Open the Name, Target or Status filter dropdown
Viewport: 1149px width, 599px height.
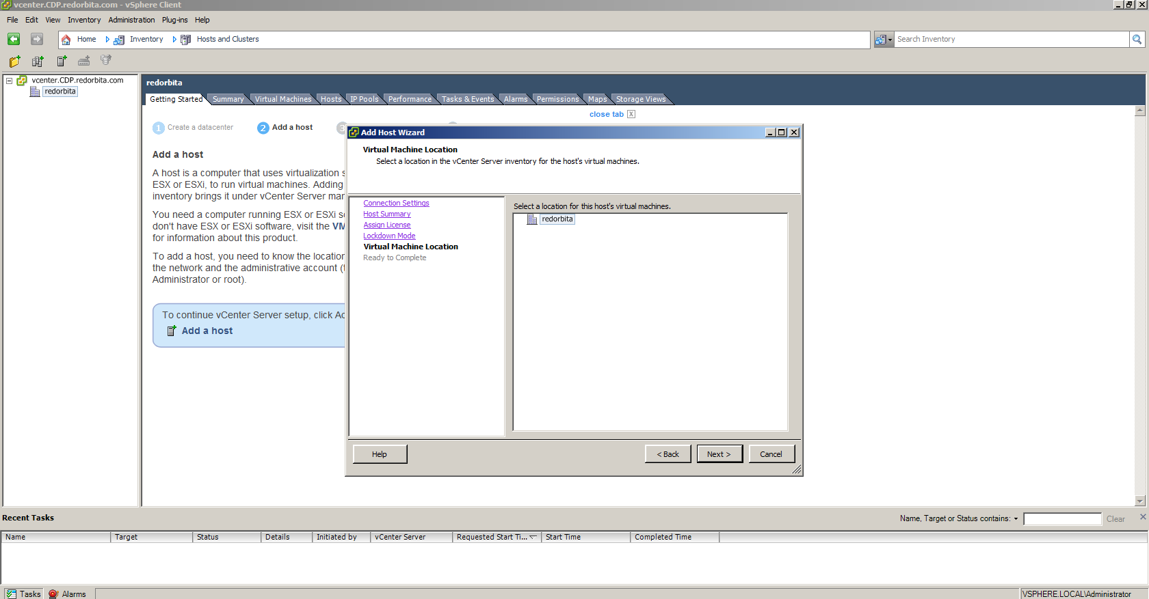(x=1016, y=519)
